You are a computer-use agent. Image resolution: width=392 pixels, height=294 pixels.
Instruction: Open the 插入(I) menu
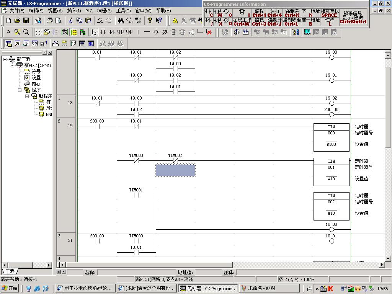pos(74,11)
